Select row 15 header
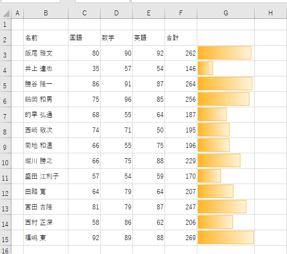The width and height of the screenshot is (287, 254). (5, 238)
